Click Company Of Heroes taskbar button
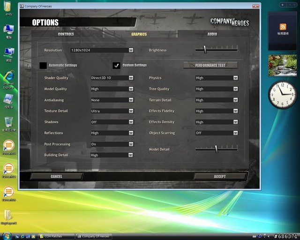 [94, 236]
